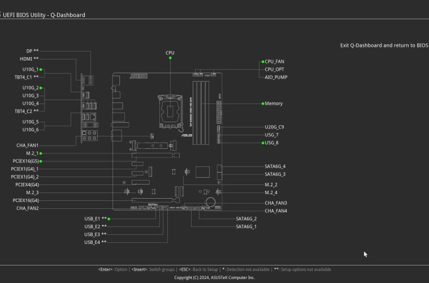
Task: Select the U10G_4 port label
Action: (x=31, y=104)
